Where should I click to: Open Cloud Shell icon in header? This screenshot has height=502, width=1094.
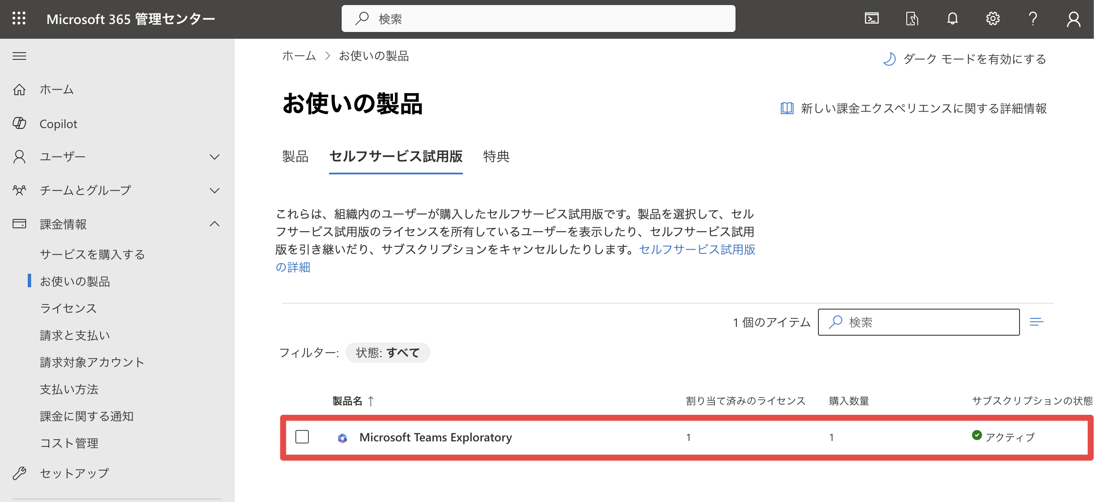[x=871, y=19]
